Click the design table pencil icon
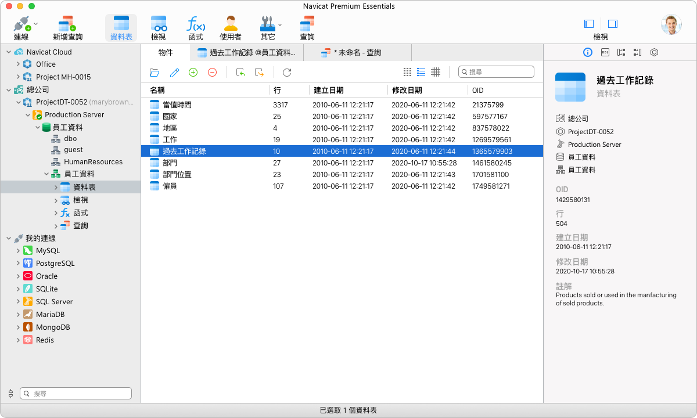Image resolution: width=697 pixels, height=418 pixels. tap(174, 73)
